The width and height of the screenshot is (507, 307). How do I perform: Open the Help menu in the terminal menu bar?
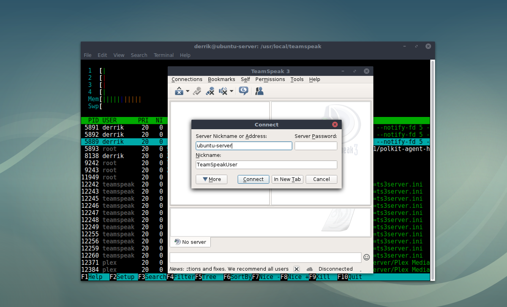click(x=185, y=55)
